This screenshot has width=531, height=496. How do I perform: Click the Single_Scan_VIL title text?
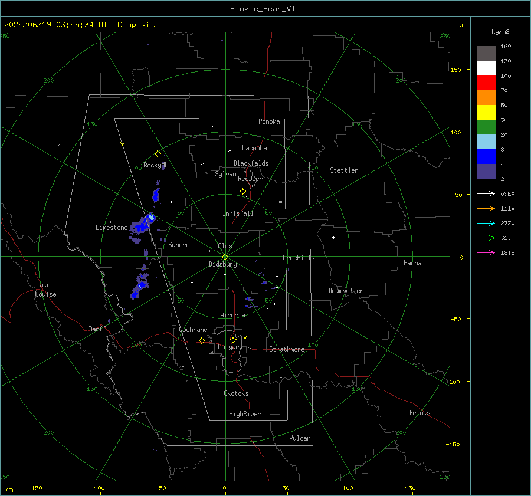point(265,9)
